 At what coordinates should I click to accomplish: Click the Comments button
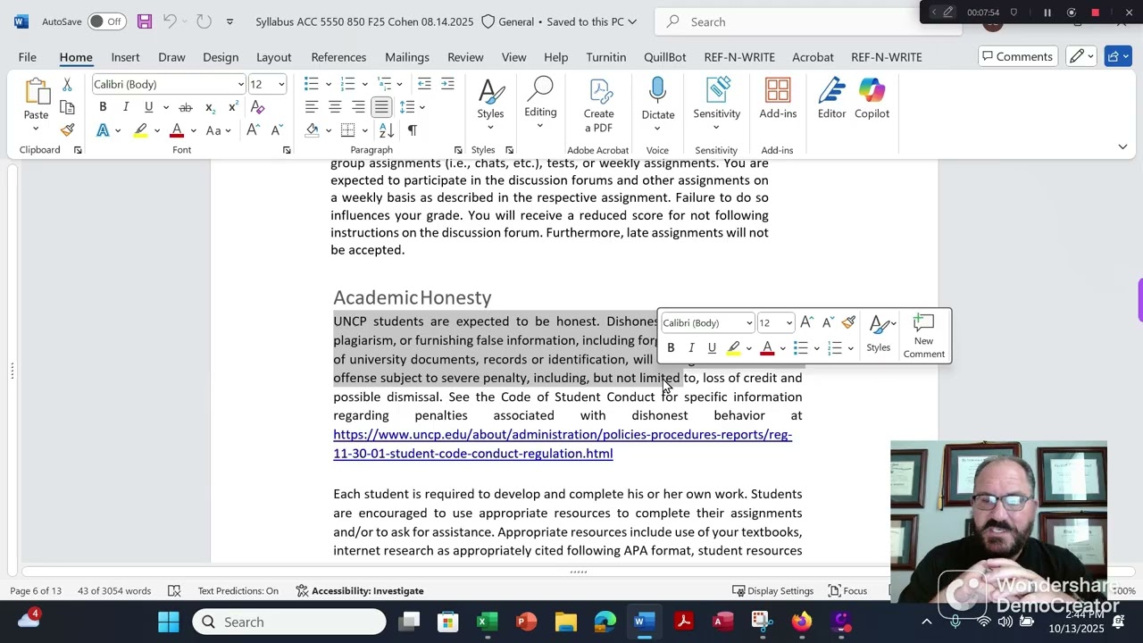[1016, 57]
